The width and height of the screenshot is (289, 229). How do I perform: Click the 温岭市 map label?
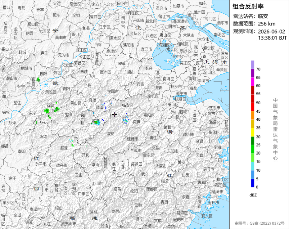click(218, 191)
